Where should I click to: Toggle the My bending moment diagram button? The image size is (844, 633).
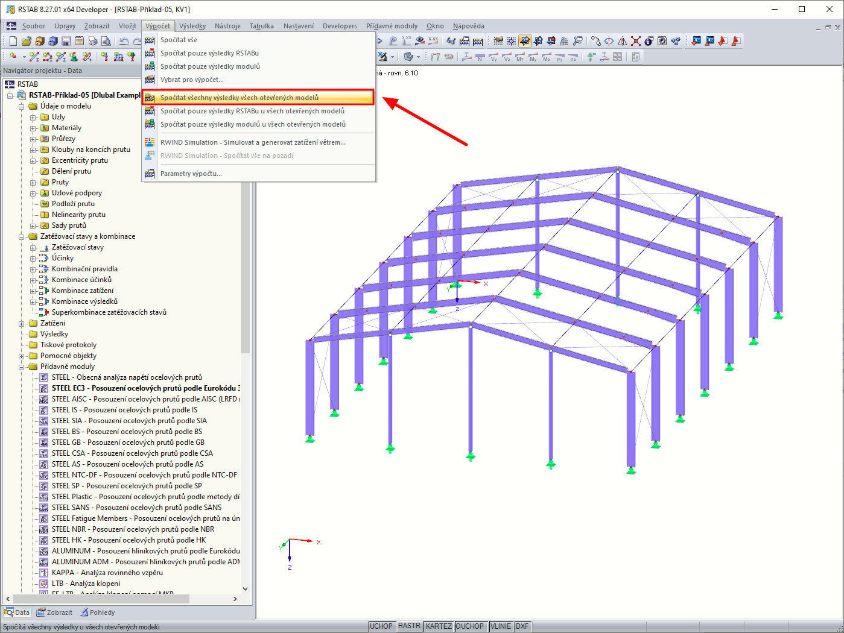pyautogui.click(x=533, y=57)
